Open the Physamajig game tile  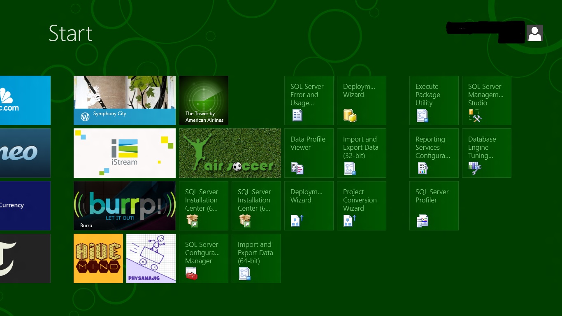coord(151,258)
